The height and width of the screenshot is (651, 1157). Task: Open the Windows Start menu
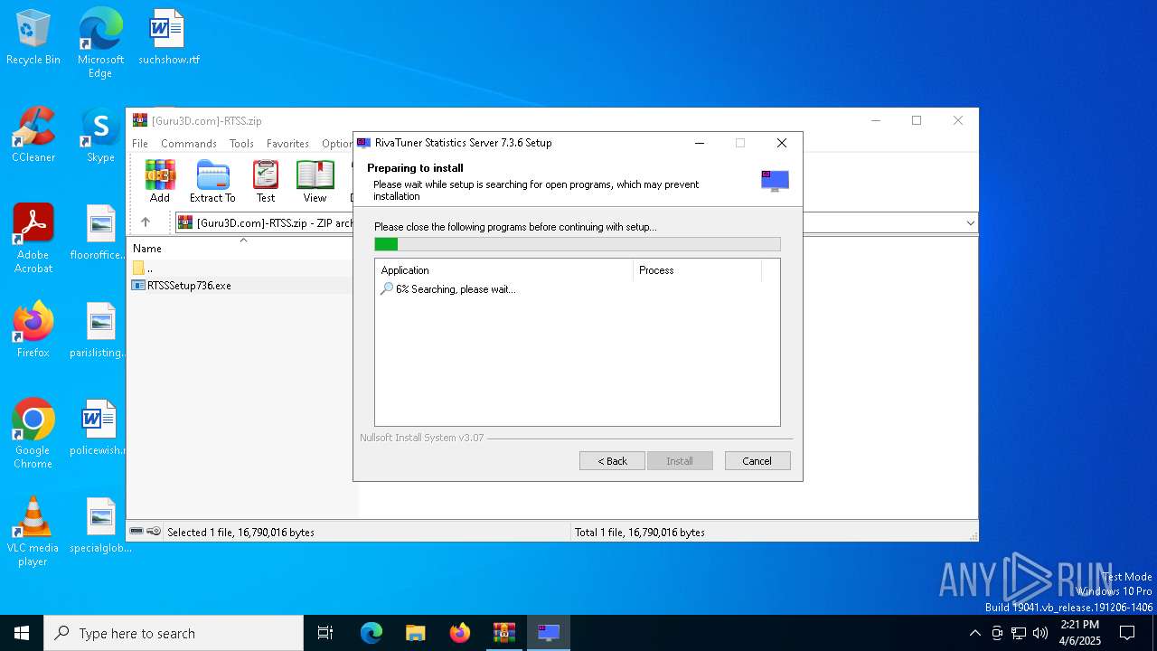22,633
